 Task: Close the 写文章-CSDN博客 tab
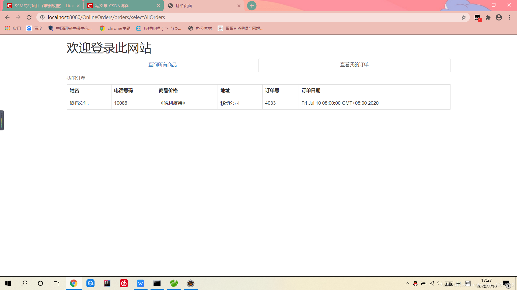coord(159,6)
